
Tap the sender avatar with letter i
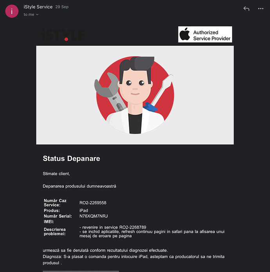tap(11, 11)
